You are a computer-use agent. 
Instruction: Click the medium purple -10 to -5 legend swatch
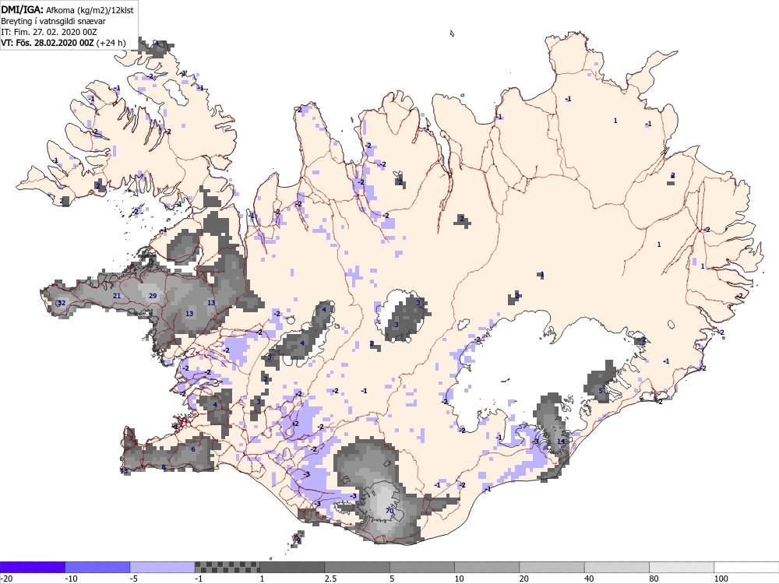pyautogui.click(x=97, y=567)
